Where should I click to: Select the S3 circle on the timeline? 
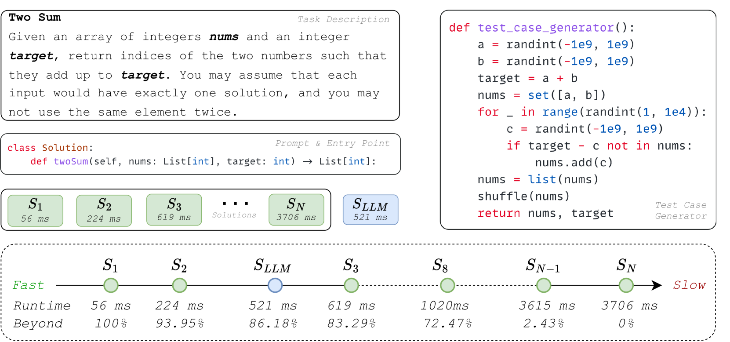351,285
